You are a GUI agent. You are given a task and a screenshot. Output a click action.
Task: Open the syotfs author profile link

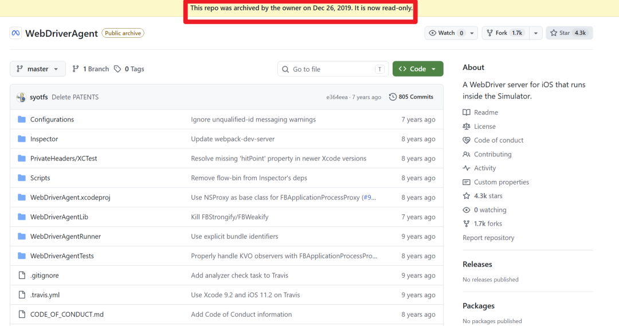pyautogui.click(x=39, y=97)
